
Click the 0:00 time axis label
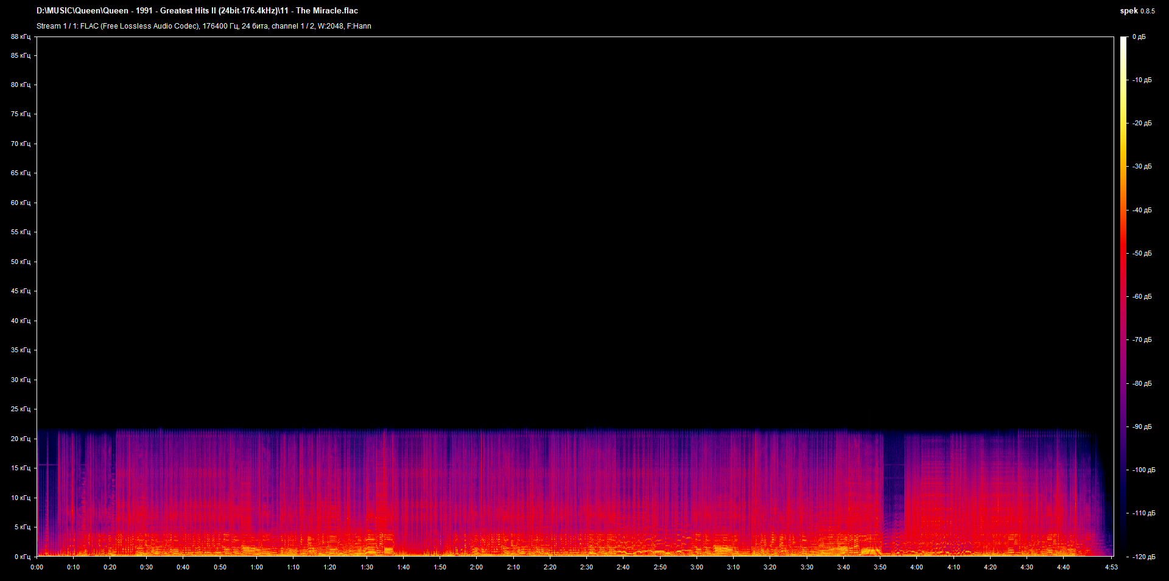pos(37,567)
